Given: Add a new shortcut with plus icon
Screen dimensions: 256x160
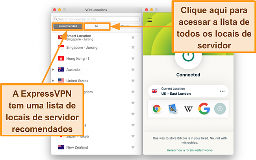Looking at the screenshot, I should point(220,109).
